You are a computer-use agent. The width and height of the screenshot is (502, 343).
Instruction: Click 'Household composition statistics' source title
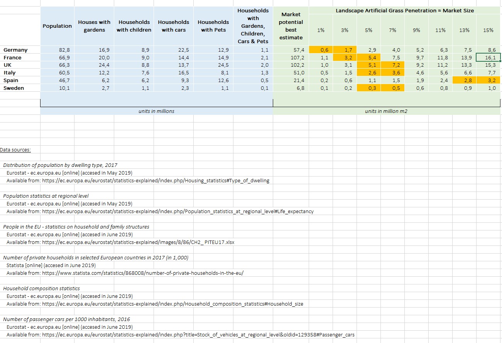coord(42,288)
